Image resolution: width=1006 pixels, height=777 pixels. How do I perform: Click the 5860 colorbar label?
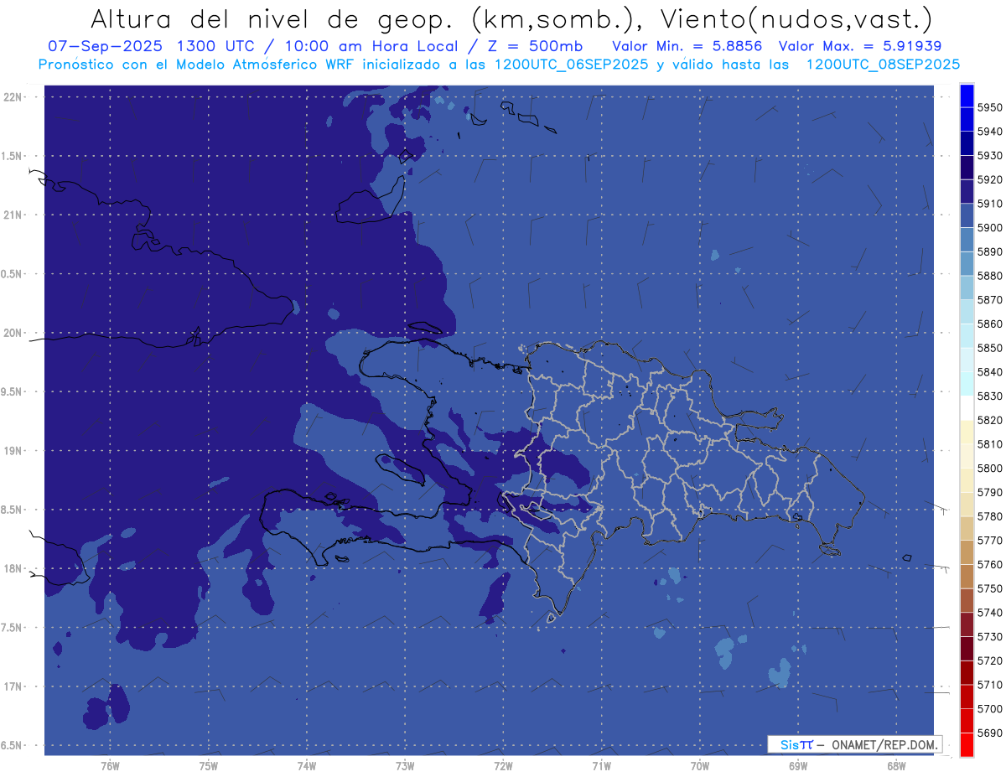pyautogui.click(x=989, y=324)
